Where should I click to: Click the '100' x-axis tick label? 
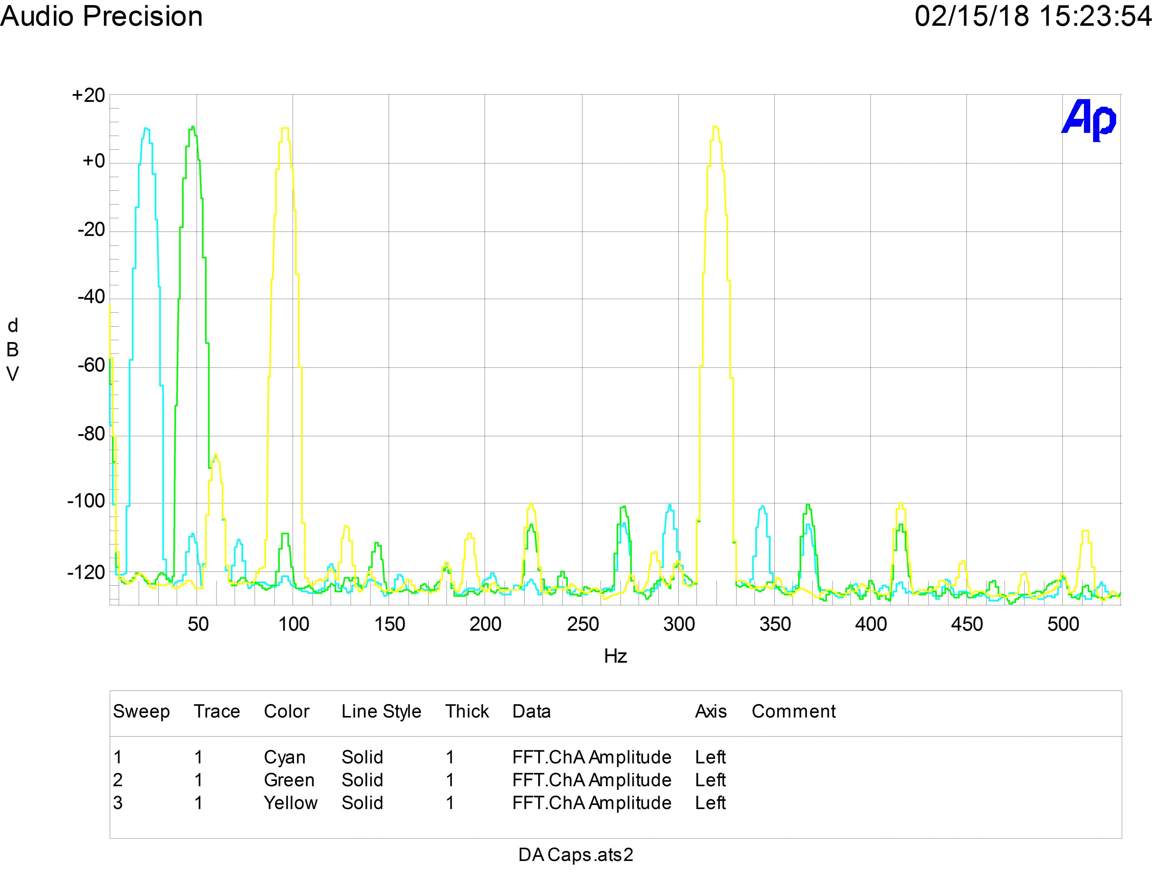[294, 624]
